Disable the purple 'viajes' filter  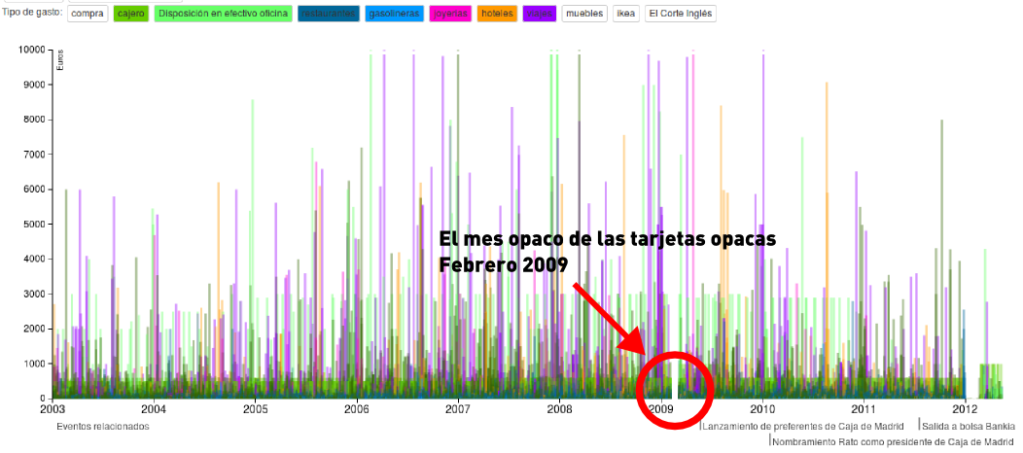point(538,14)
